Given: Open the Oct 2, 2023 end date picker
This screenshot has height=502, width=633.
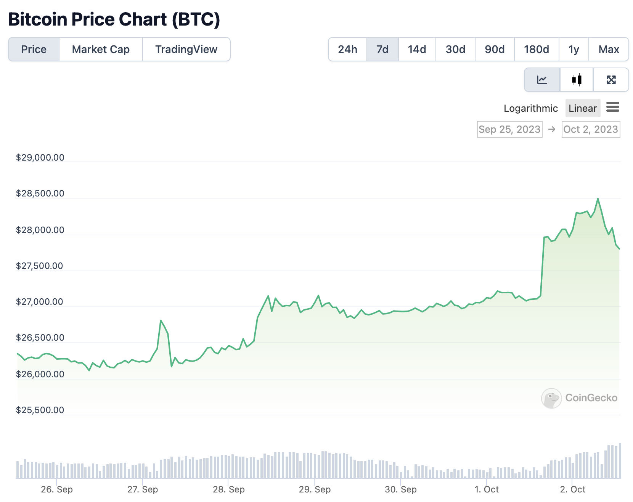Looking at the screenshot, I should (591, 129).
